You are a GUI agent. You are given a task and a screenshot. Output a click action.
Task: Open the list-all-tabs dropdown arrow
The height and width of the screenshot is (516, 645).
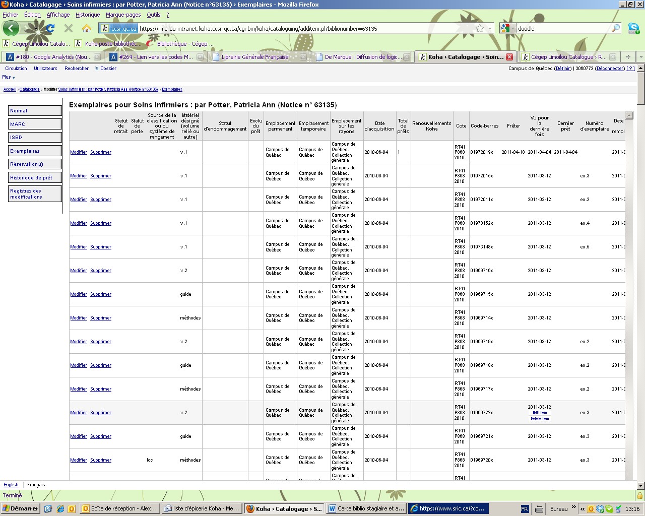point(640,57)
